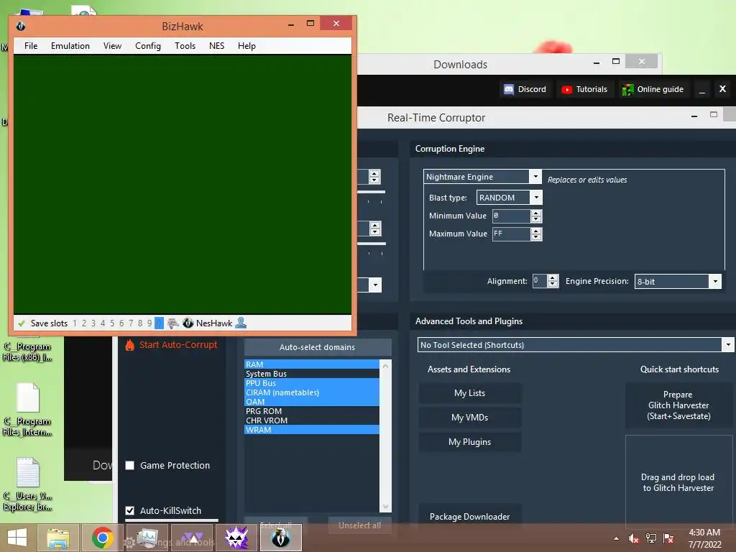Enable the Game Protection checkbox
736x552 pixels.
pyautogui.click(x=130, y=465)
